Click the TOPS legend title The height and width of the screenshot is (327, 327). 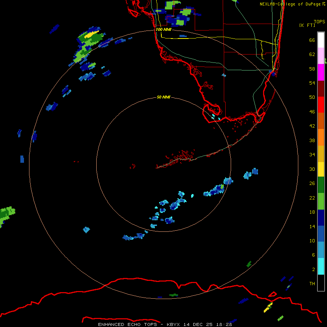point(319,21)
